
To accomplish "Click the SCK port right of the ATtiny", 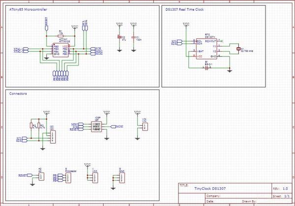I will pyautogui.click(x=95, y=49).
